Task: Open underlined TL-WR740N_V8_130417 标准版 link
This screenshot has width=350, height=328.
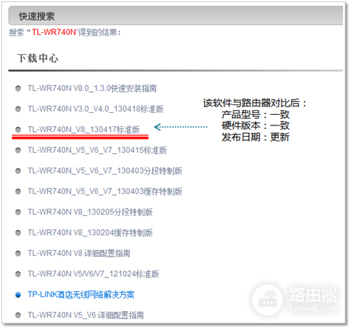Action: [83, 130]
